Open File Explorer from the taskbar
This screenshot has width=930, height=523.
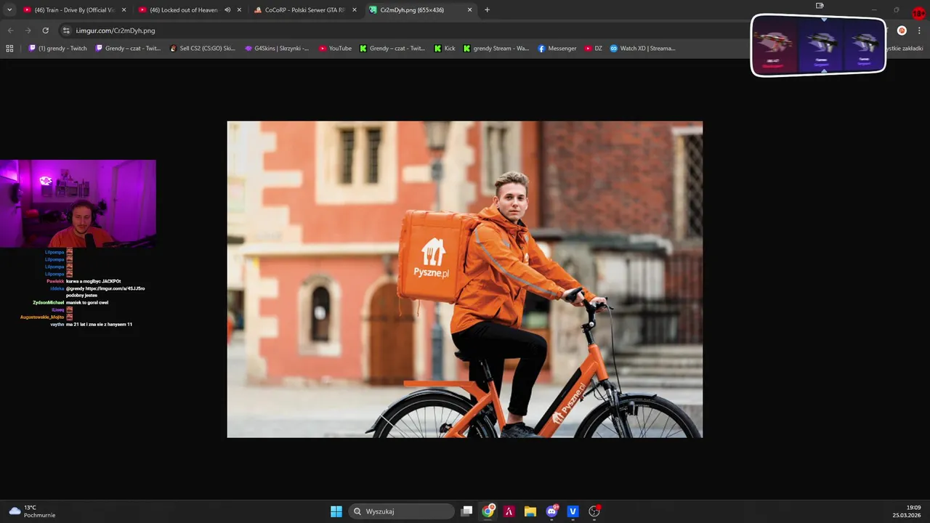pos(530,511)
